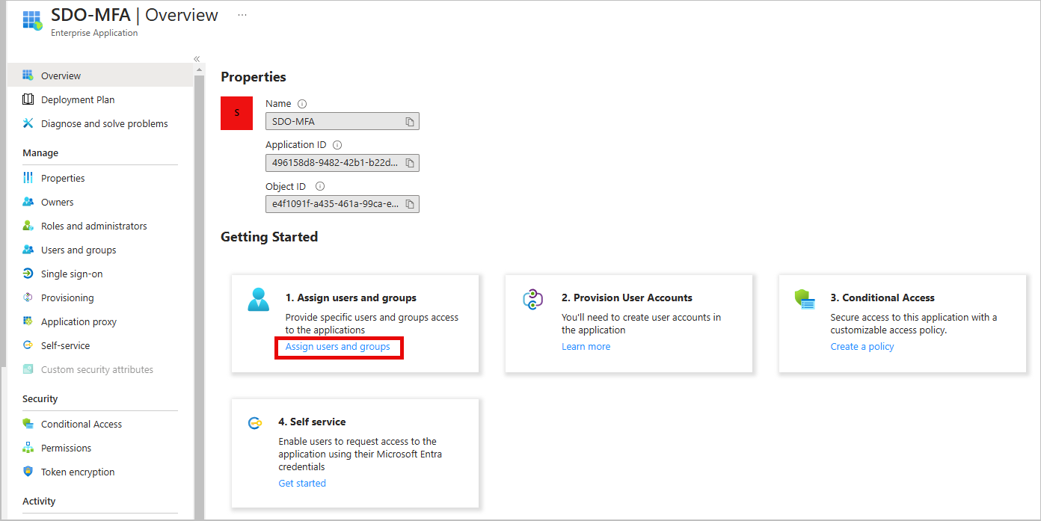Screen dimensions: 1041x521
Task: Click the info icon next to Name
Action: pyautogui.click(x=302, y=104)
